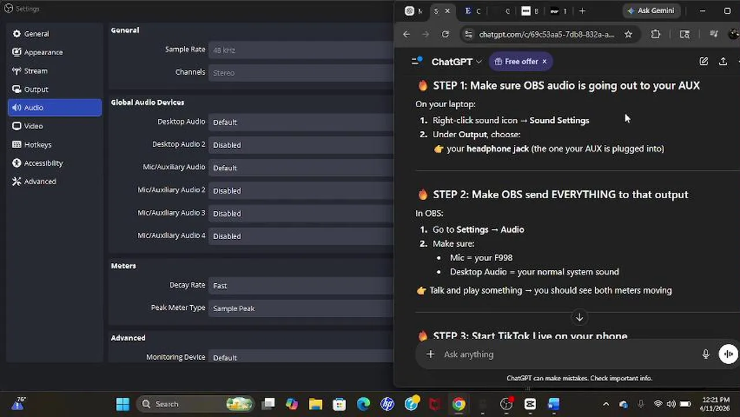This screenshot has width=740, height=417.
Task: Open Chrome Extensions puzzle icon
Action: pyautogui.click(x=655, y=34)
